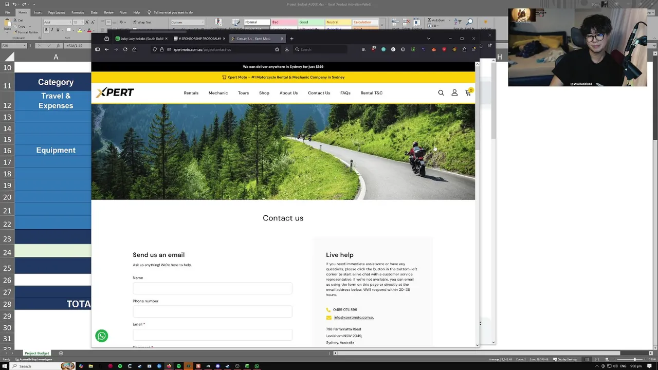
Task: Apply italic formatting in Excel
Action: click(52, 30)
